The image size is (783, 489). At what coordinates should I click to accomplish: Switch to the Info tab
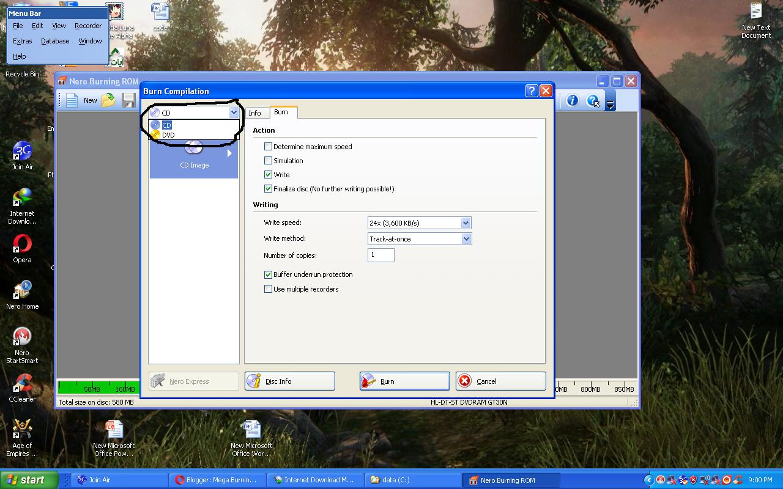255,112
